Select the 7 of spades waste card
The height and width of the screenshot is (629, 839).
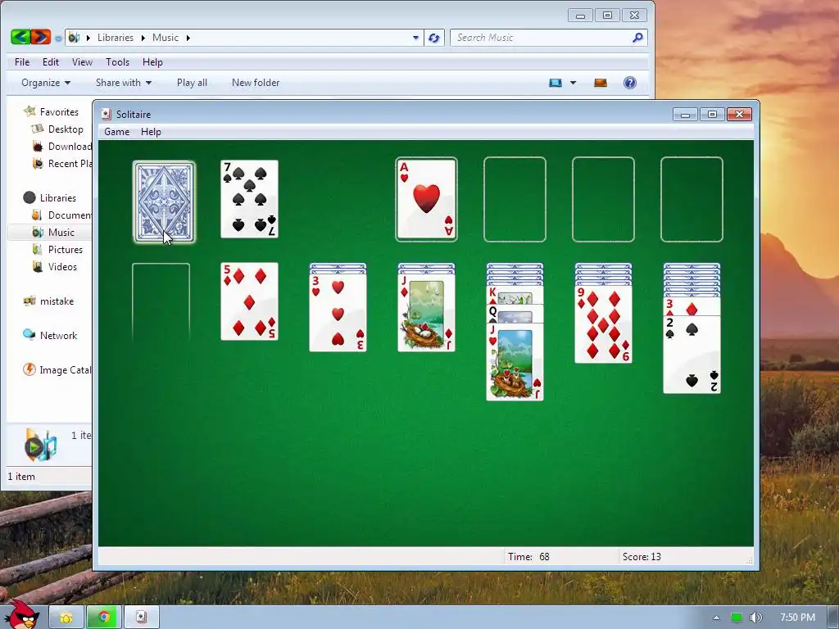pyautogui.click(x=249, y=199)
